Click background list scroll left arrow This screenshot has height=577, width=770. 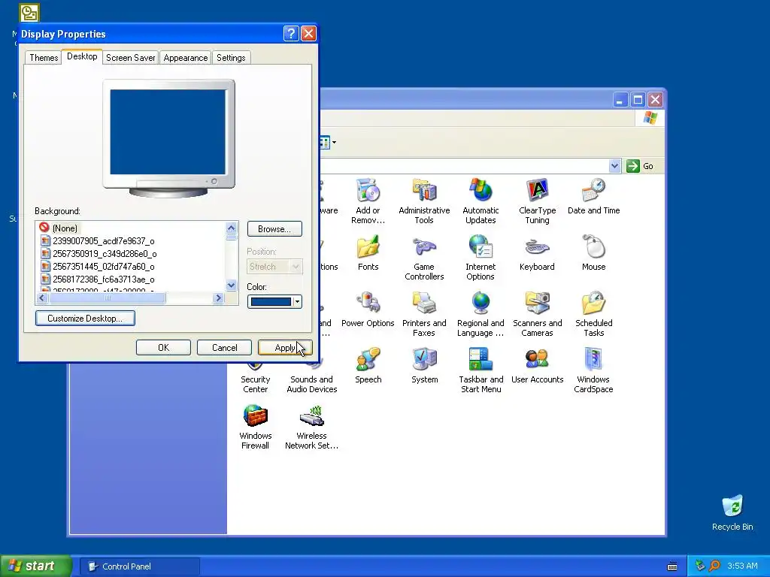[42, 298]
